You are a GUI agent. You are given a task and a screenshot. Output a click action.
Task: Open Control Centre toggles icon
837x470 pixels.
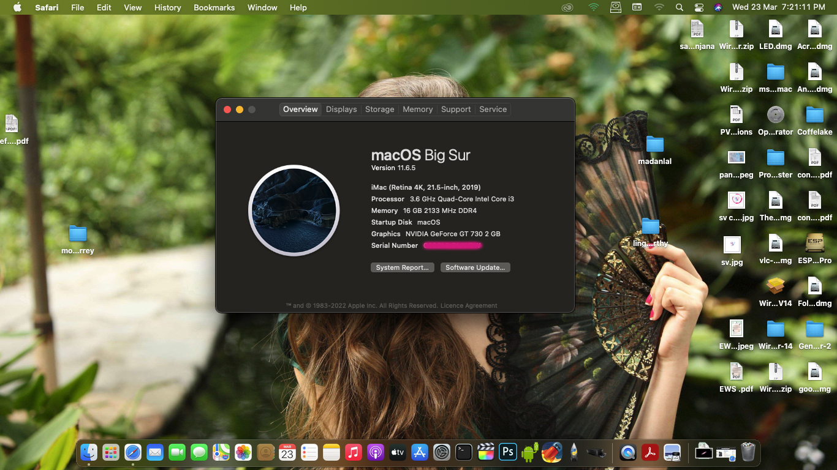(699, 7)
